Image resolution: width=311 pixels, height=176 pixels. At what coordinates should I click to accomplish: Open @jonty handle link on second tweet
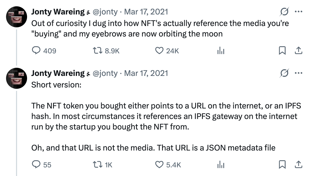coord(106,73)
